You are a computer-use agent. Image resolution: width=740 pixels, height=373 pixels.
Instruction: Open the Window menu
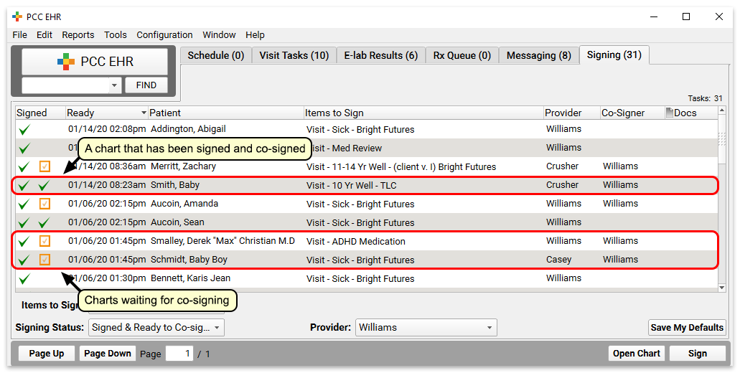219,35
